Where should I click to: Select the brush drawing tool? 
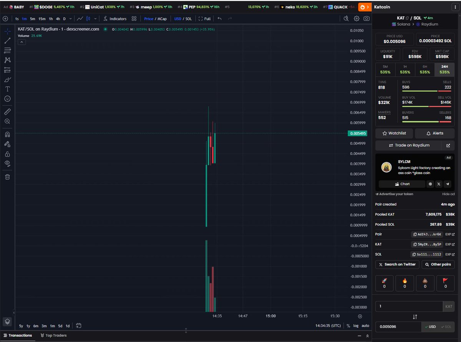[7, 79]
